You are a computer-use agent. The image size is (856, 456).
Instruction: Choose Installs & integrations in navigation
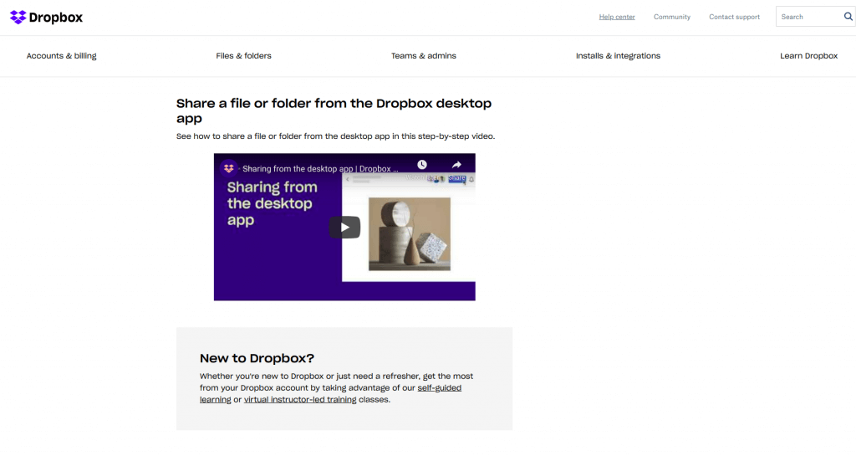coord(618,56)
